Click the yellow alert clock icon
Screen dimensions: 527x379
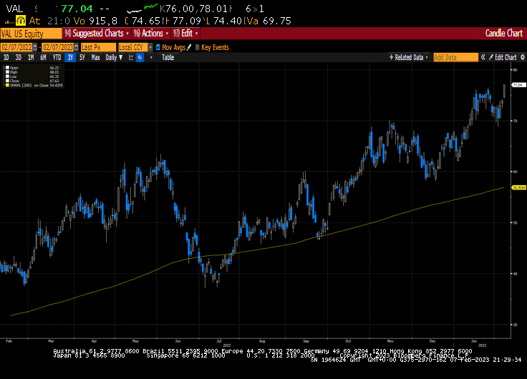pyautogui.click(x=21, y=21)
